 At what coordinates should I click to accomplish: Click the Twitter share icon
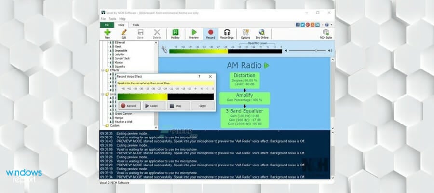[302, 25]
